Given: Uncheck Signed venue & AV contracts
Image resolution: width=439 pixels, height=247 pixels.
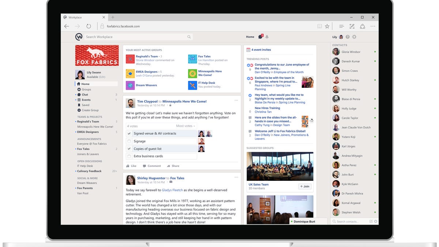Looking at the screenshot, I should [x=129, y=134].
